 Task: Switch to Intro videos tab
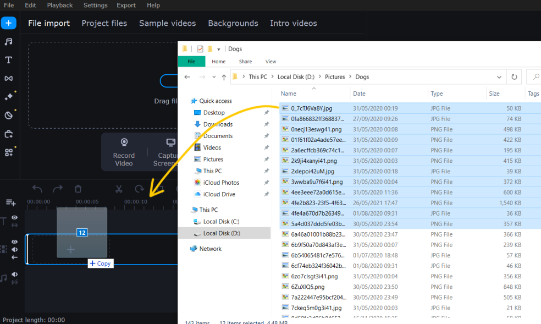point(293,23)
